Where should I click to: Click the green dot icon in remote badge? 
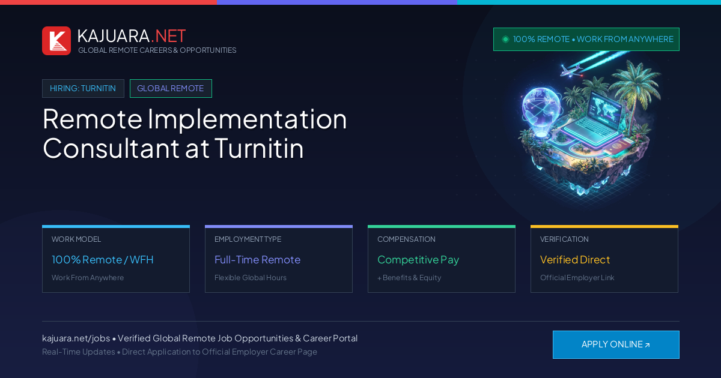[x=505, y=39]
